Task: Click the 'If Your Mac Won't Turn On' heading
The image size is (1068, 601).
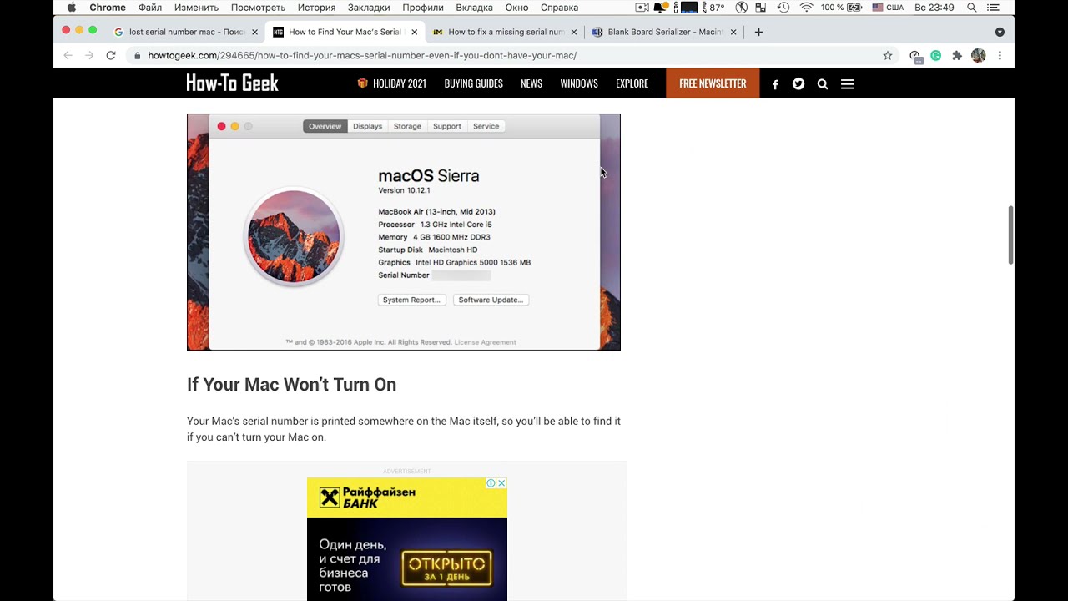Action: pyautogui.click(x=291, y=385)
